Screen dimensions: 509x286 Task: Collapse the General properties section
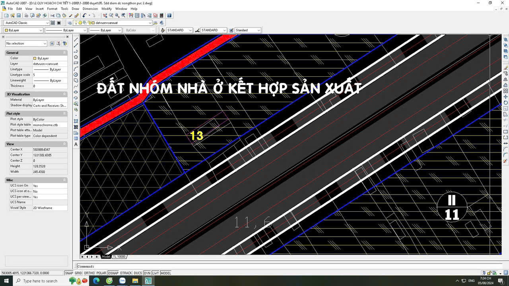point(64,52)
